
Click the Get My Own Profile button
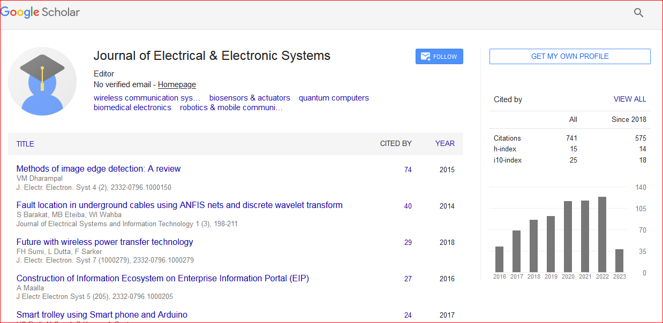570,56
